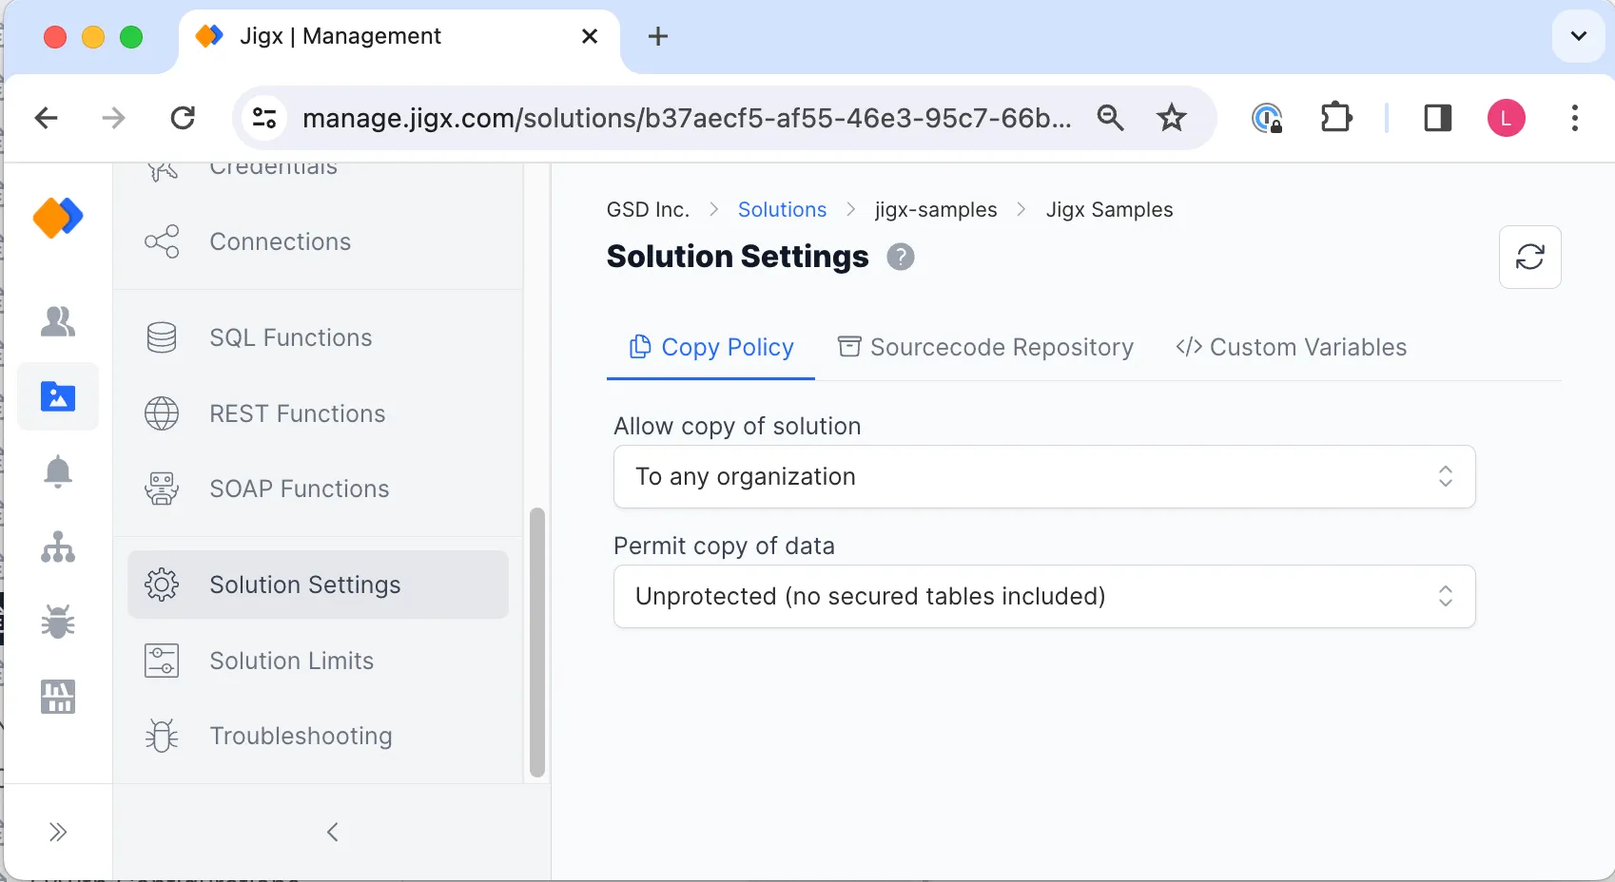Toggle the browser side panel icon
The height and width of the screenshot is (882, 1615).
pyautogui.click(x=1437, y=118)
